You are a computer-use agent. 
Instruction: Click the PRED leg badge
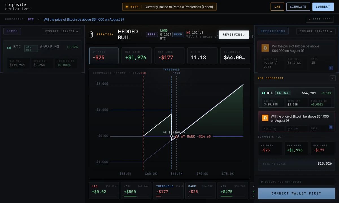[178, 34]
